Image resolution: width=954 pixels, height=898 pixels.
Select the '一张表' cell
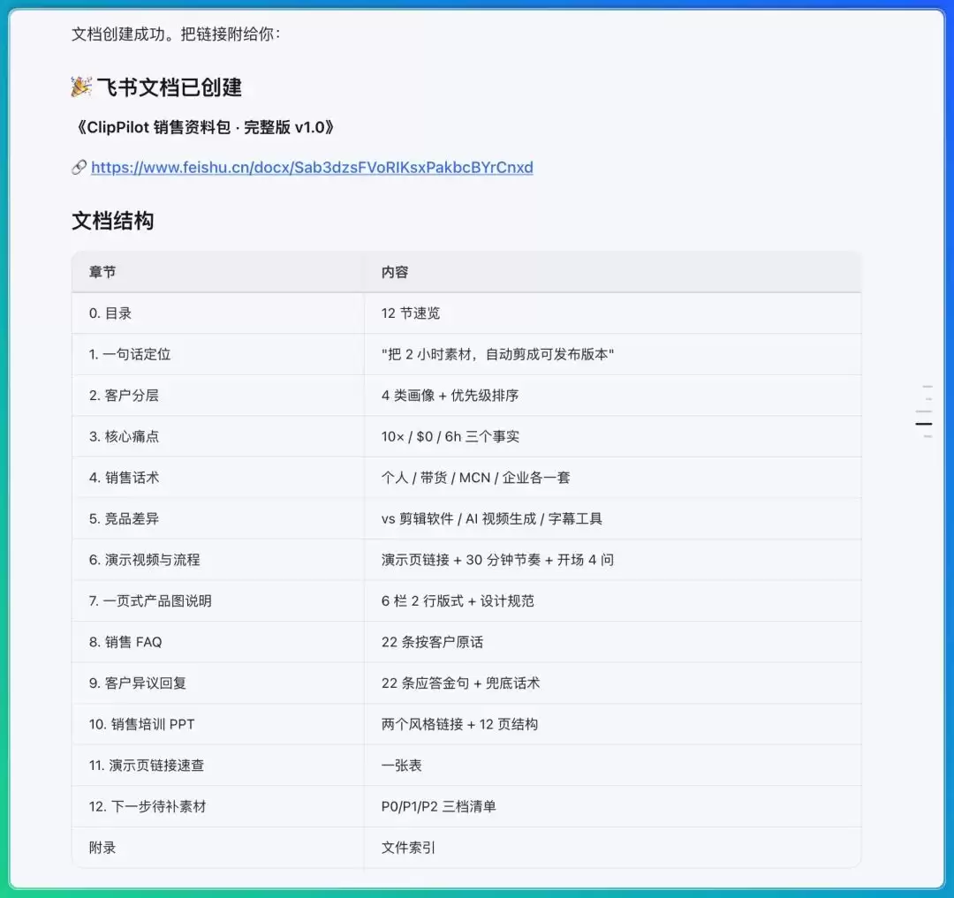[613, 766]
